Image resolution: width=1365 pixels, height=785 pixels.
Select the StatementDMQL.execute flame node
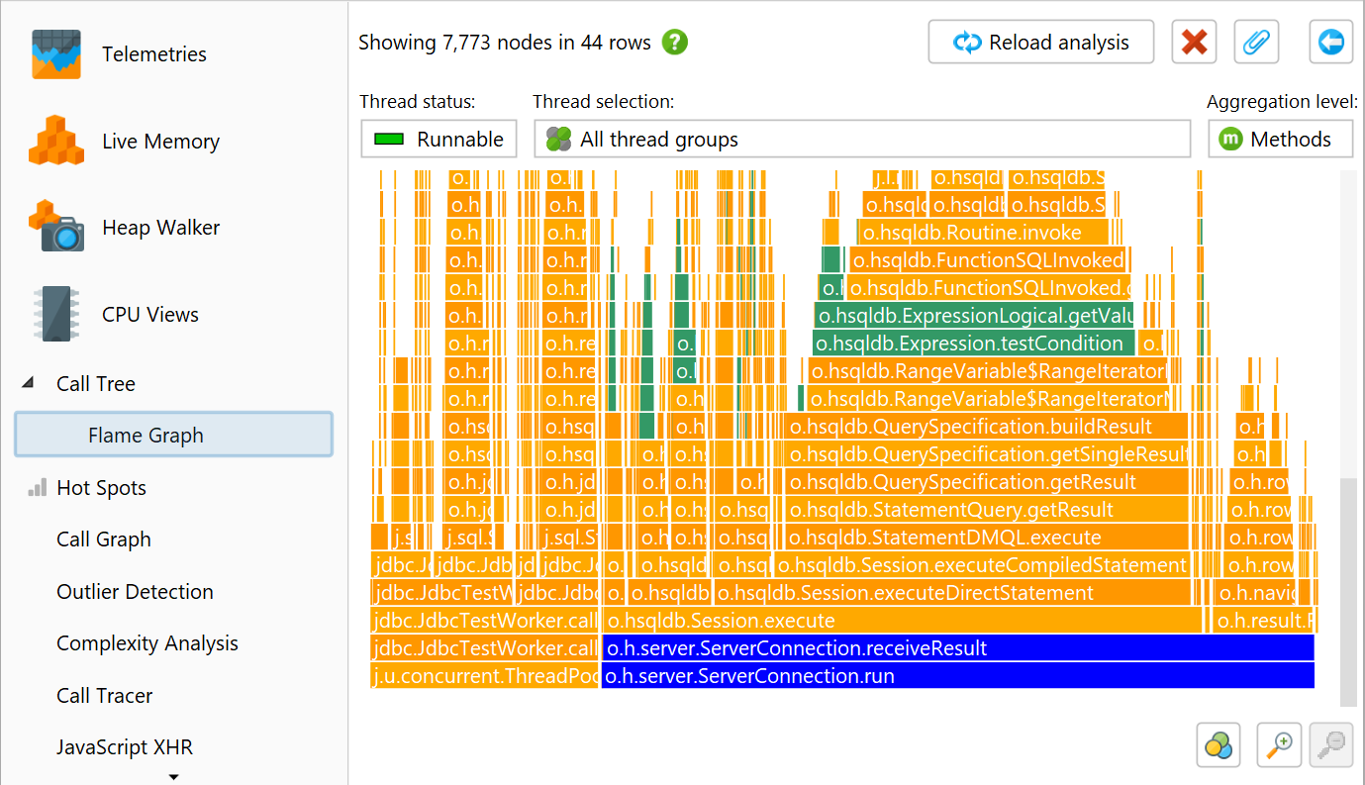986,538
